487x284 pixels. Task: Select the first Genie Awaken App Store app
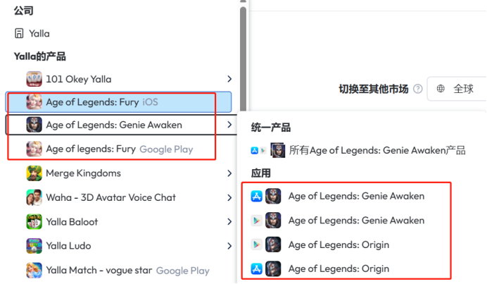tap(356, 196)
